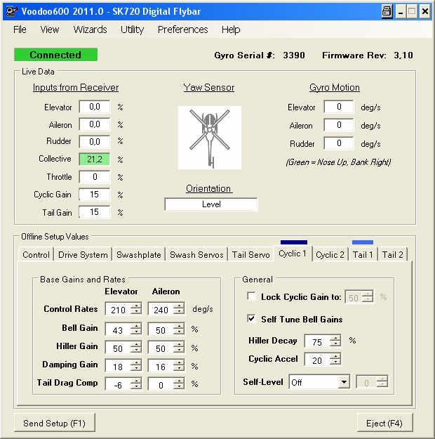435x439 pixels.
Task: Click Elevator Tail Drag Comp spinner arrows
Action: (136, 384)
